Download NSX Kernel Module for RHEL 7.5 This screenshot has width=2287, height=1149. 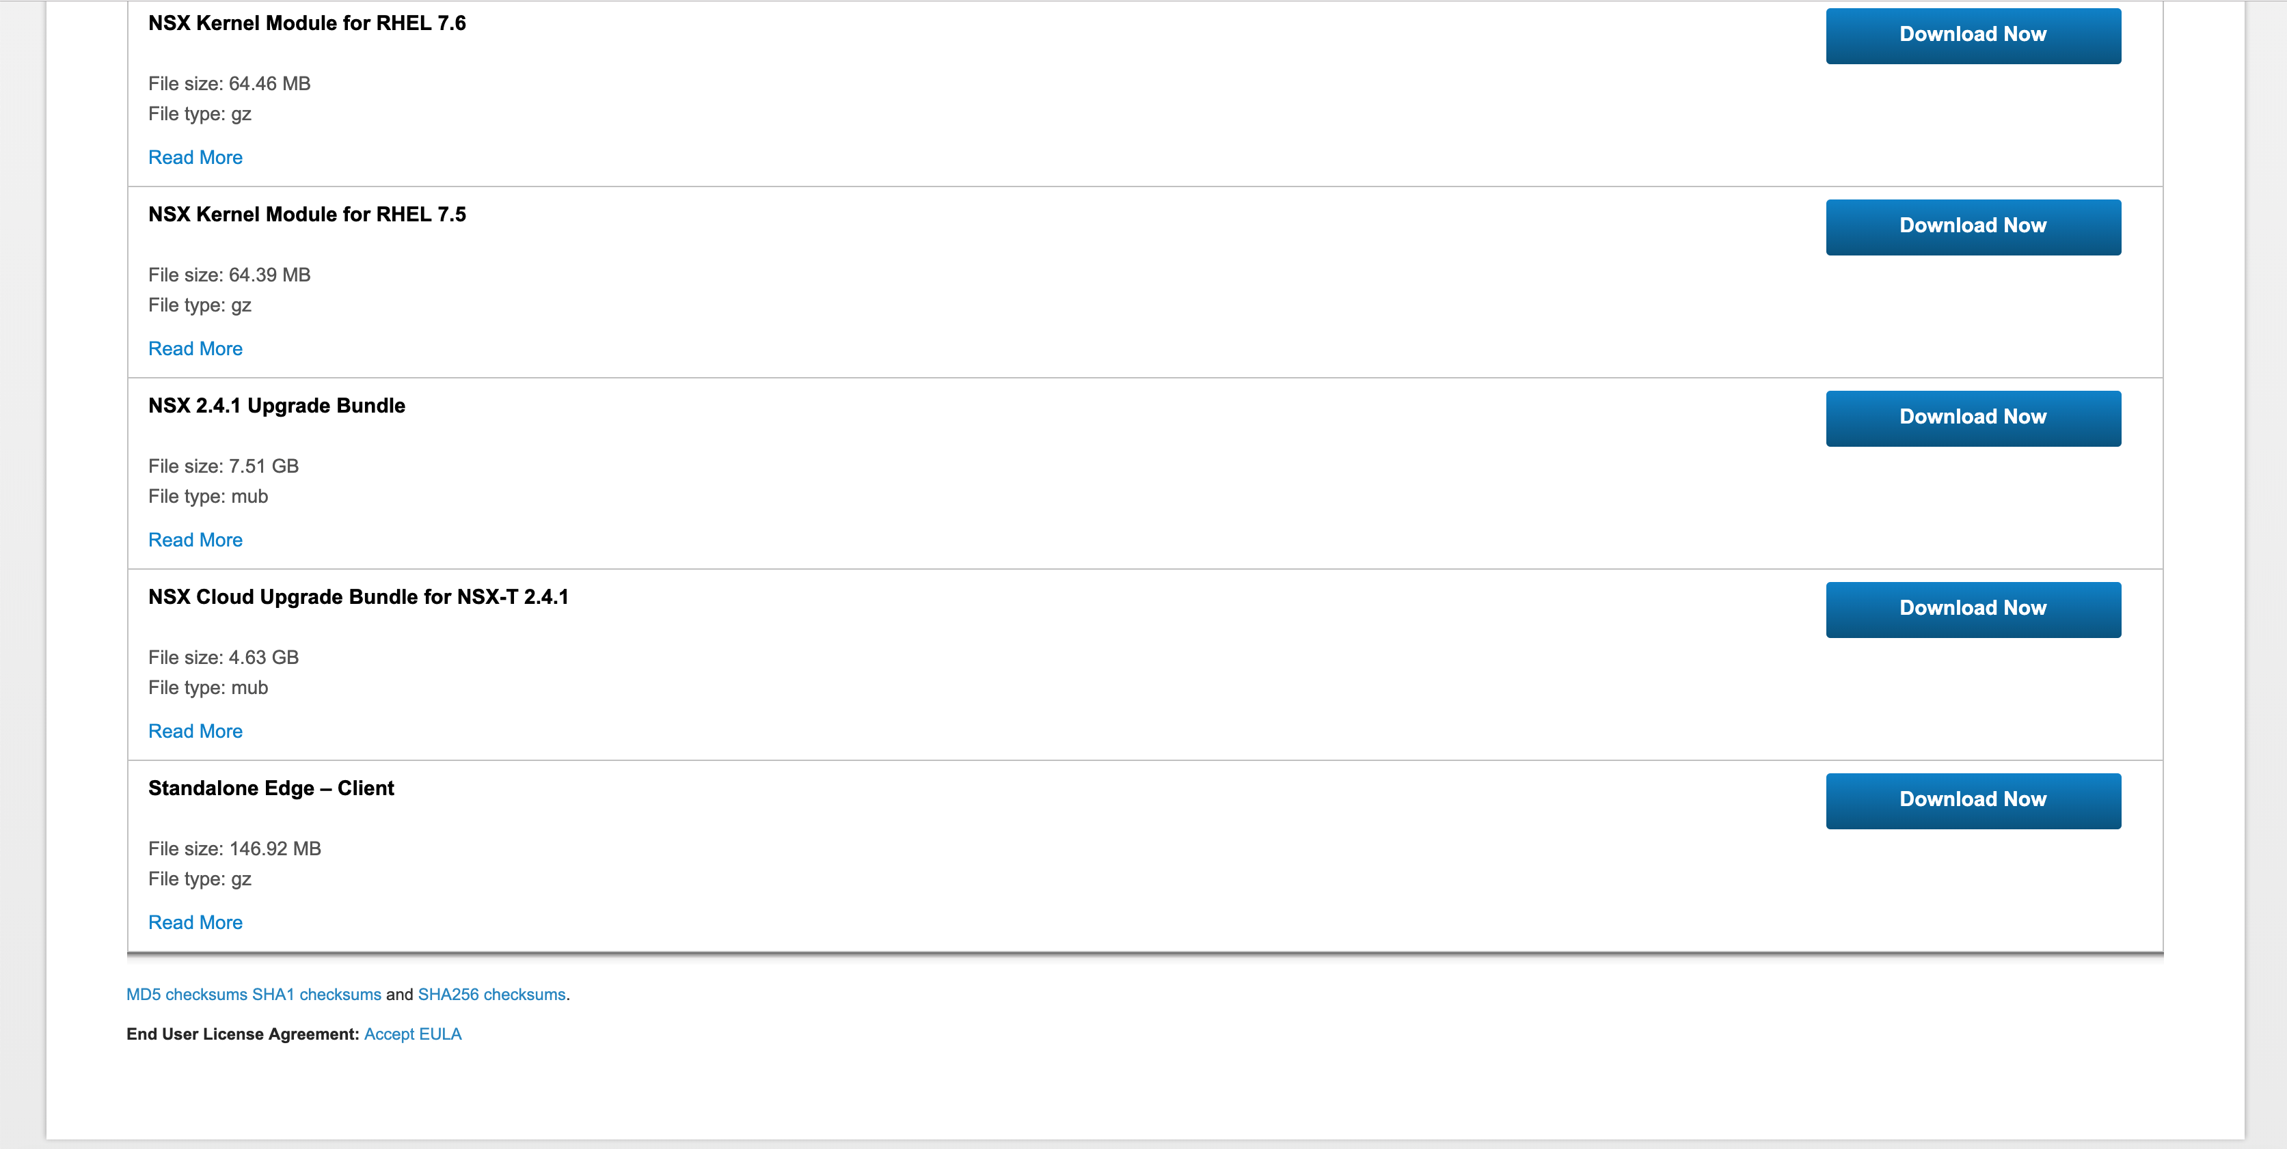click(x=1973, y=227)
